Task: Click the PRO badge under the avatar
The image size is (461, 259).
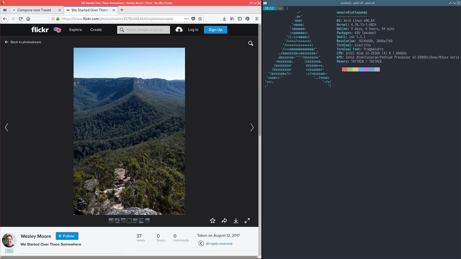Action: pos(9,251)
